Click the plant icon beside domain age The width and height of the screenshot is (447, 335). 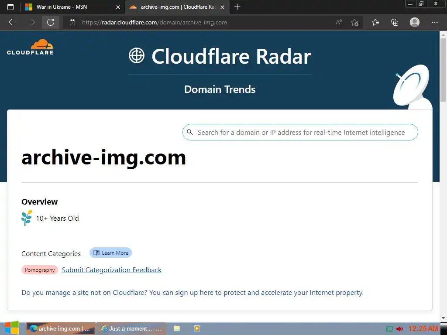click(x=27, y=218)
